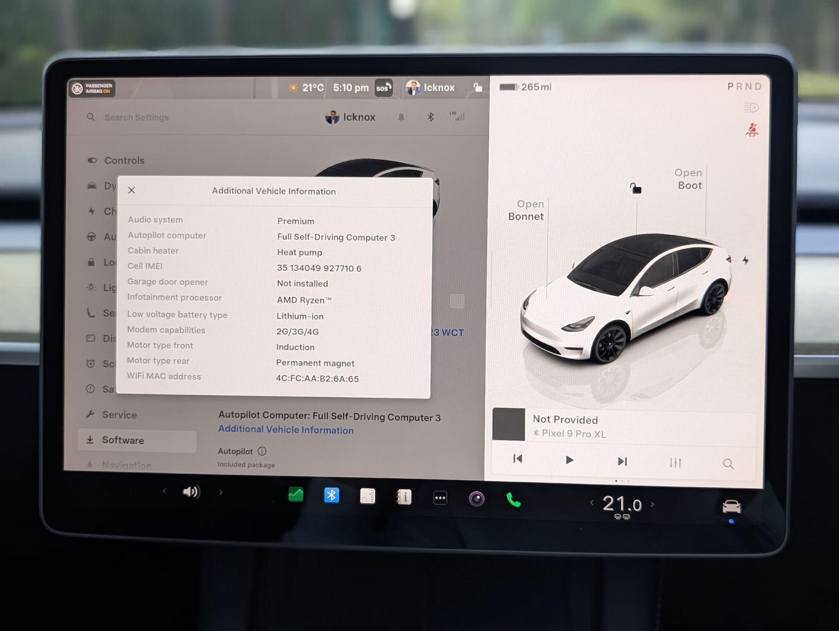Open the green energy graph app
The image size is (839, 631).
296,495
